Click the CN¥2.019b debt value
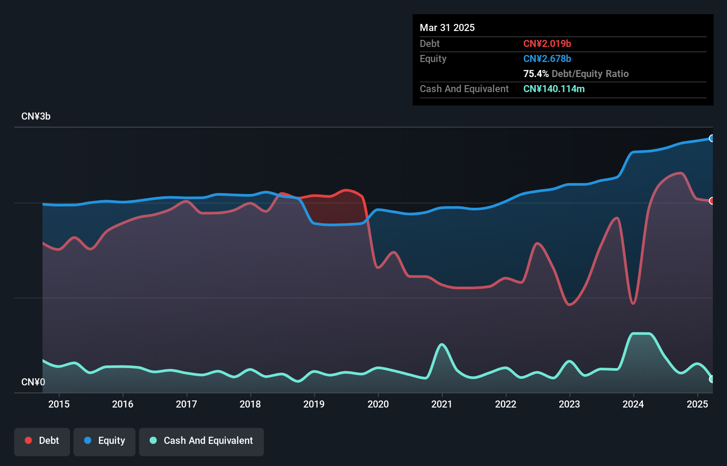The width and height of the screenshot is (727, 466). point(547,44)
